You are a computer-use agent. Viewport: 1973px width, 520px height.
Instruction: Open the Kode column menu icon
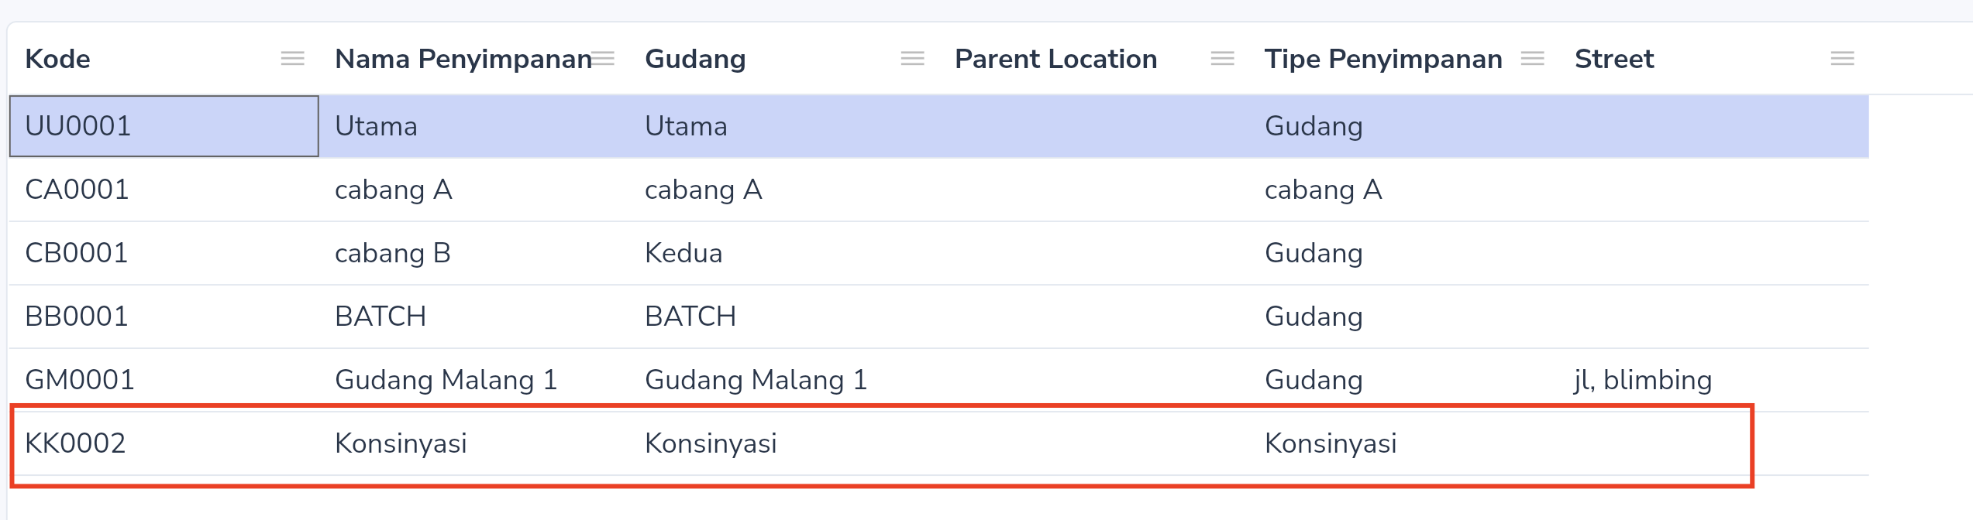tap(292, 59)
